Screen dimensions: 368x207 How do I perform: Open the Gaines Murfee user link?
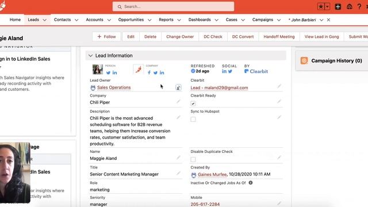point(212,174)
